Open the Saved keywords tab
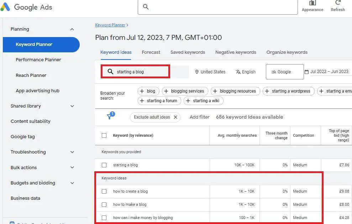 click(x=188, y=52)
